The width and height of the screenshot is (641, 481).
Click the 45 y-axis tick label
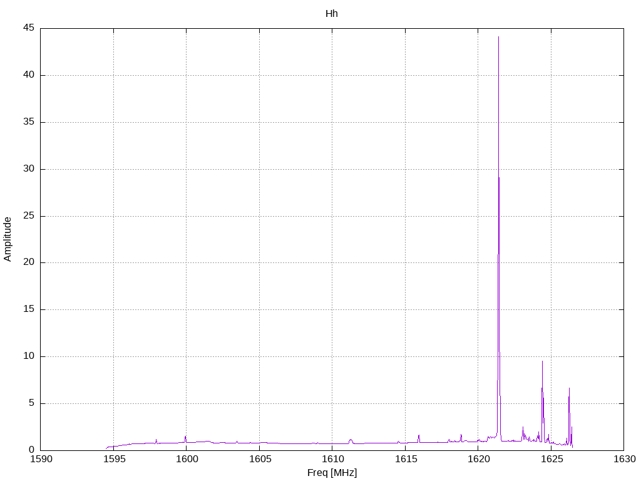point(29,28)
